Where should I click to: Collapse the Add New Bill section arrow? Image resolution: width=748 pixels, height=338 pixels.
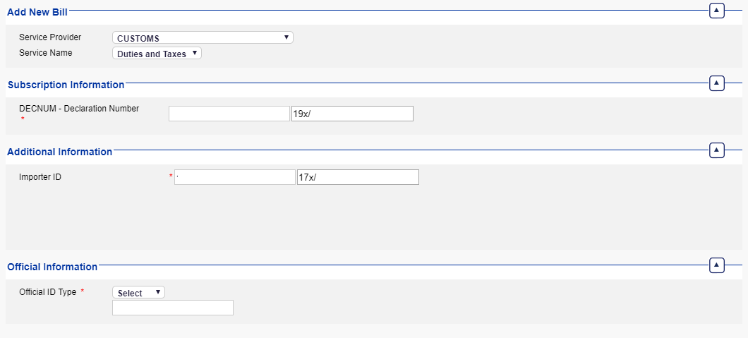point(717,11)
